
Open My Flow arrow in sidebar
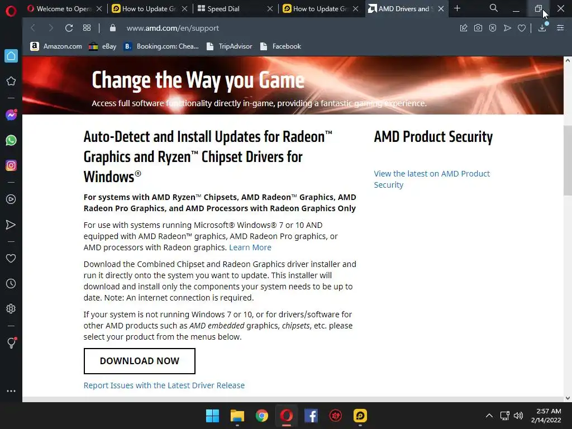(x=11, y=225)
